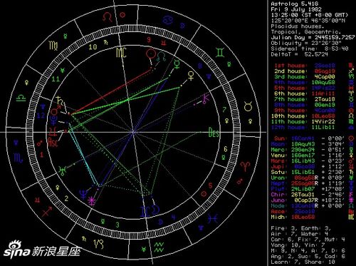This screenshot has width=356, height=266.
Task: Click the '11th house: 14Vir22' row
Action: (x=313, y=122)
